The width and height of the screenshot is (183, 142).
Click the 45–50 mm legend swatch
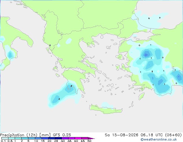point(85,138)
